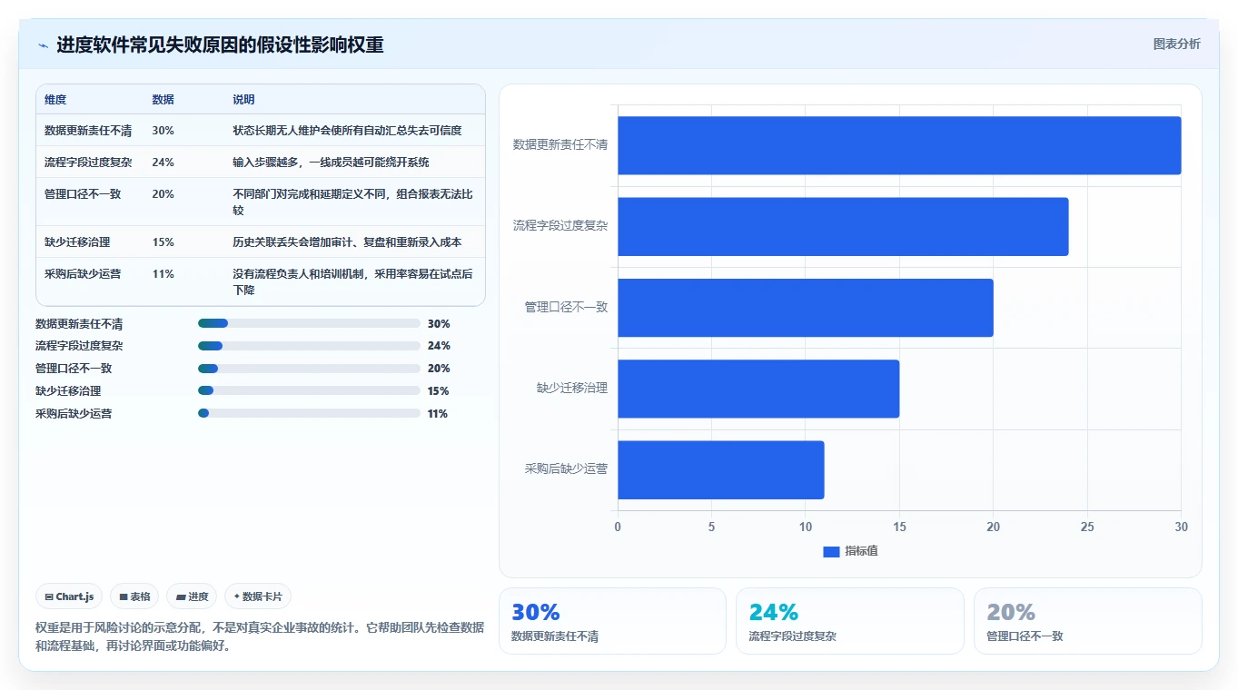Viewport: 1238px width, 690px height.
Task: Click the 缺少迁移治理 chart bar
Action: click(x=758, y=389)
